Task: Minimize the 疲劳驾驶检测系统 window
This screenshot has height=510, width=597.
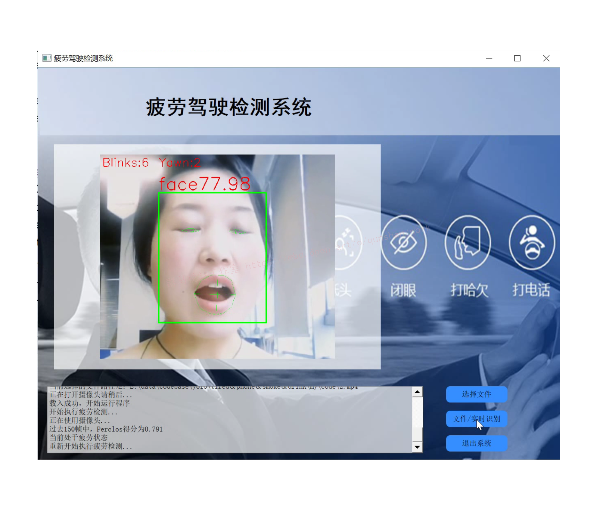Action: (489, 58)
